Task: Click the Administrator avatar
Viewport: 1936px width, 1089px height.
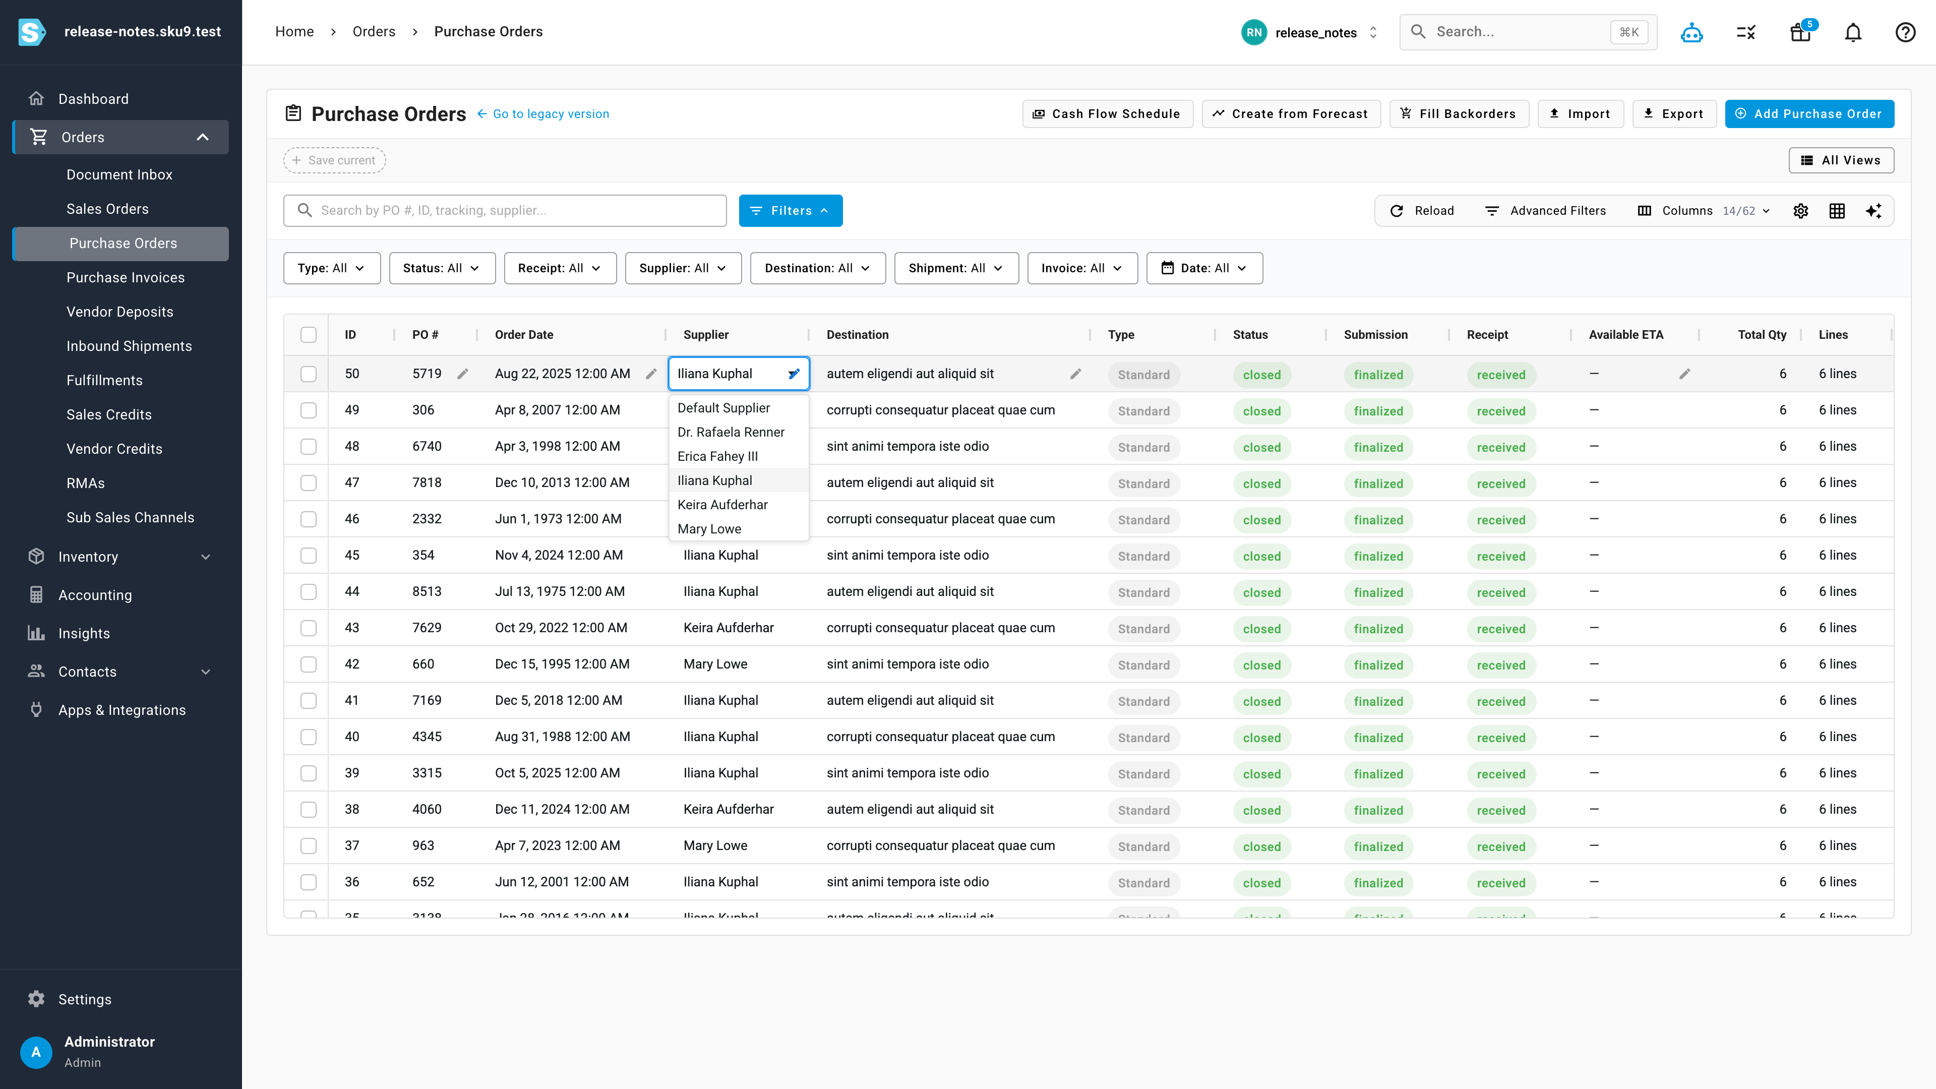Action: pyautogui.click(x=36, y=1052)
